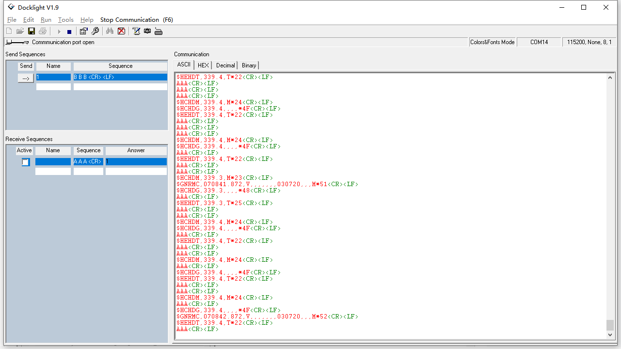Open the Keyboard Console toolbar icon

click(159, 32)
